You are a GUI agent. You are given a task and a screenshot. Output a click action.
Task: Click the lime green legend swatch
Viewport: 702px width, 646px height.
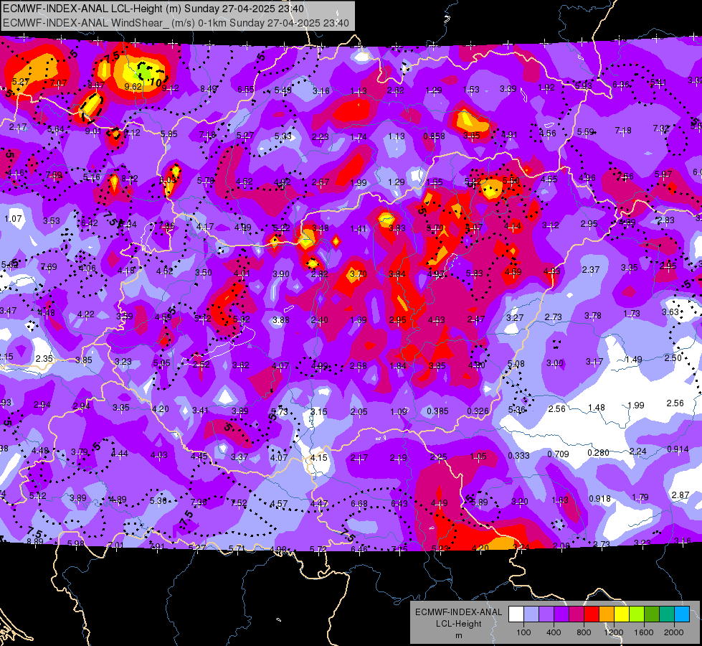tap(636, 614)
